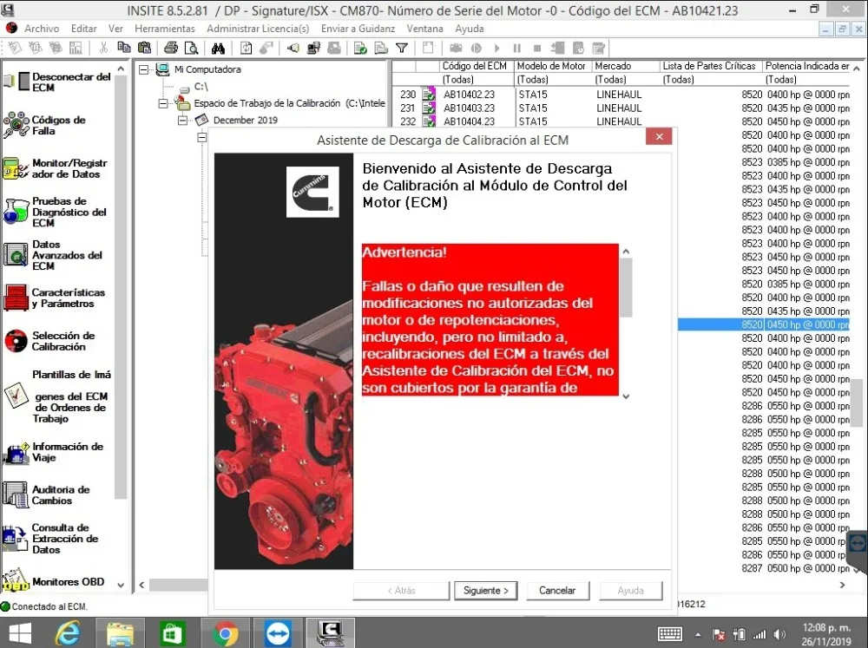The image size is (868, 648).
Task: Open the Archivo menu
Action: point(42,29)
